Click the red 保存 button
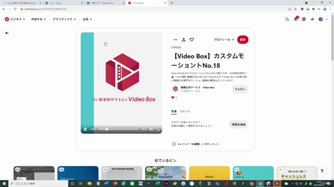This screenshot has width=334, height=187. [x=243, y=39]
